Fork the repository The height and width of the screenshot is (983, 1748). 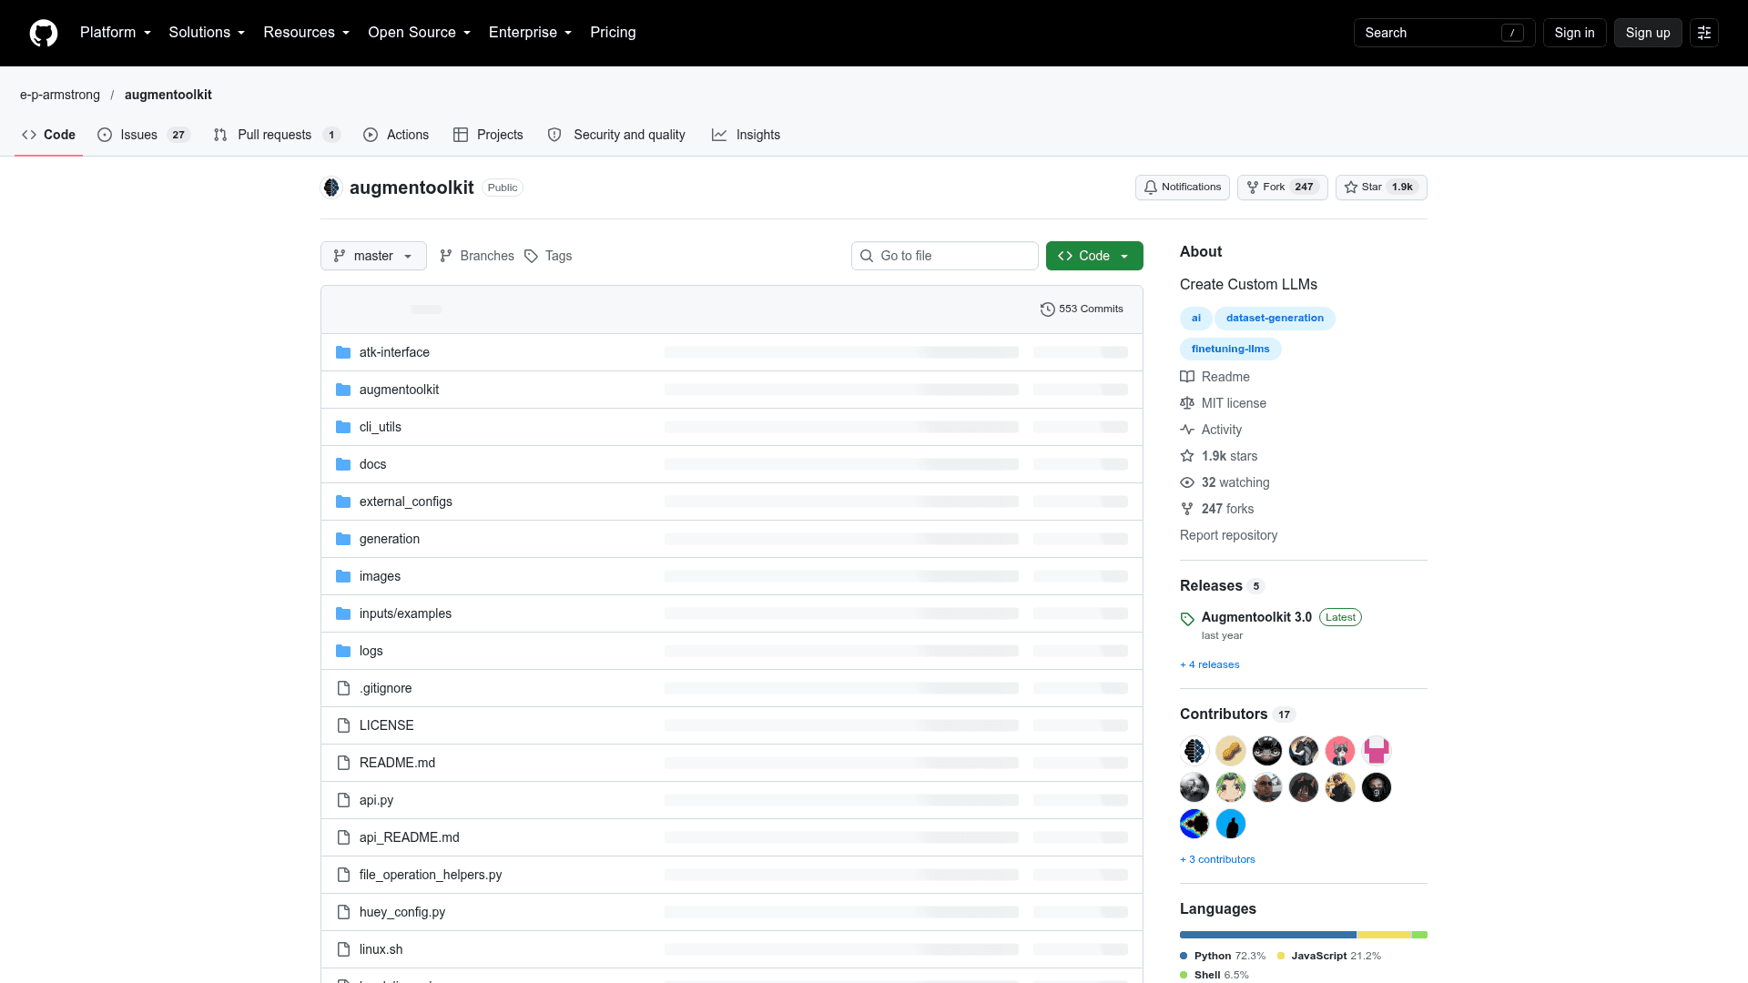(x=1282, y=187)
